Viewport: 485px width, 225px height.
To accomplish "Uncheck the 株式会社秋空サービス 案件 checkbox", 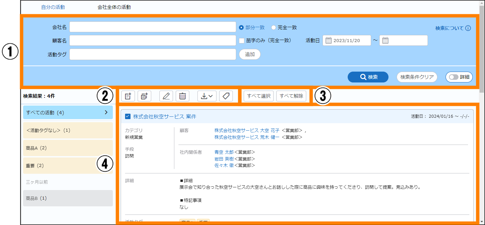I will click(x=128, y=116).
